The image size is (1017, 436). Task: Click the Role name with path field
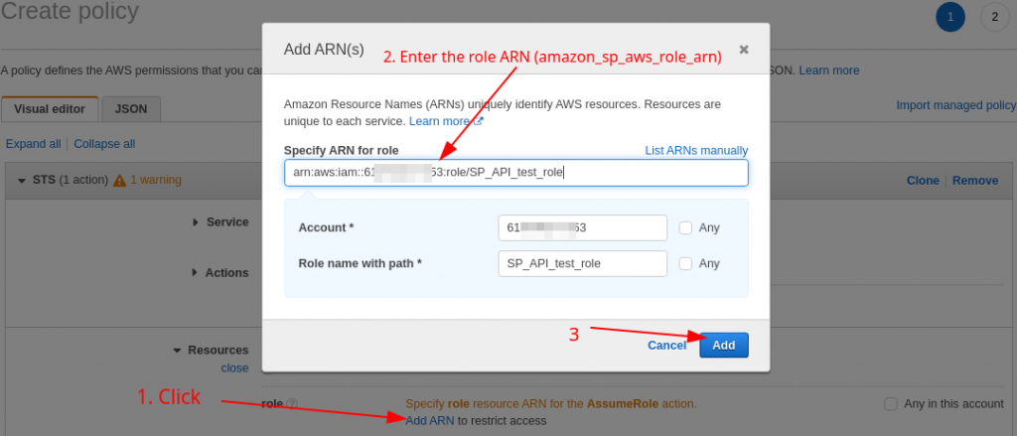point(582,263)
